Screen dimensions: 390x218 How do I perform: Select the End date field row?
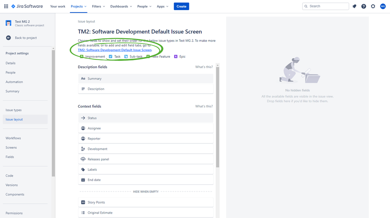tap(146, 180)
